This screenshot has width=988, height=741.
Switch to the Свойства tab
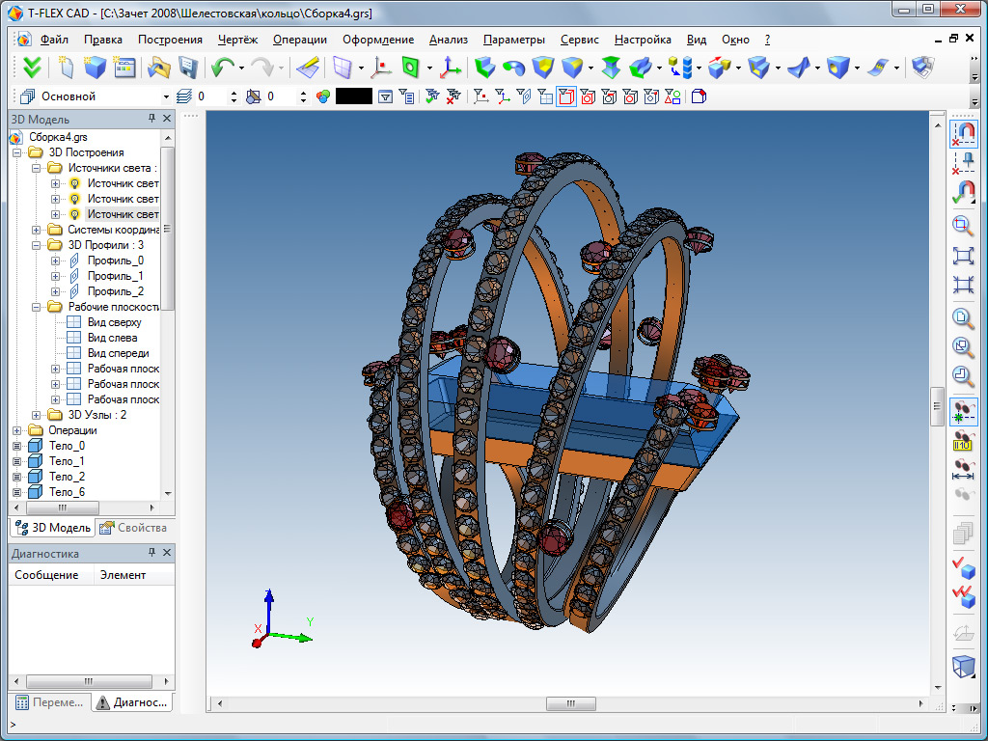pos(134,528)
